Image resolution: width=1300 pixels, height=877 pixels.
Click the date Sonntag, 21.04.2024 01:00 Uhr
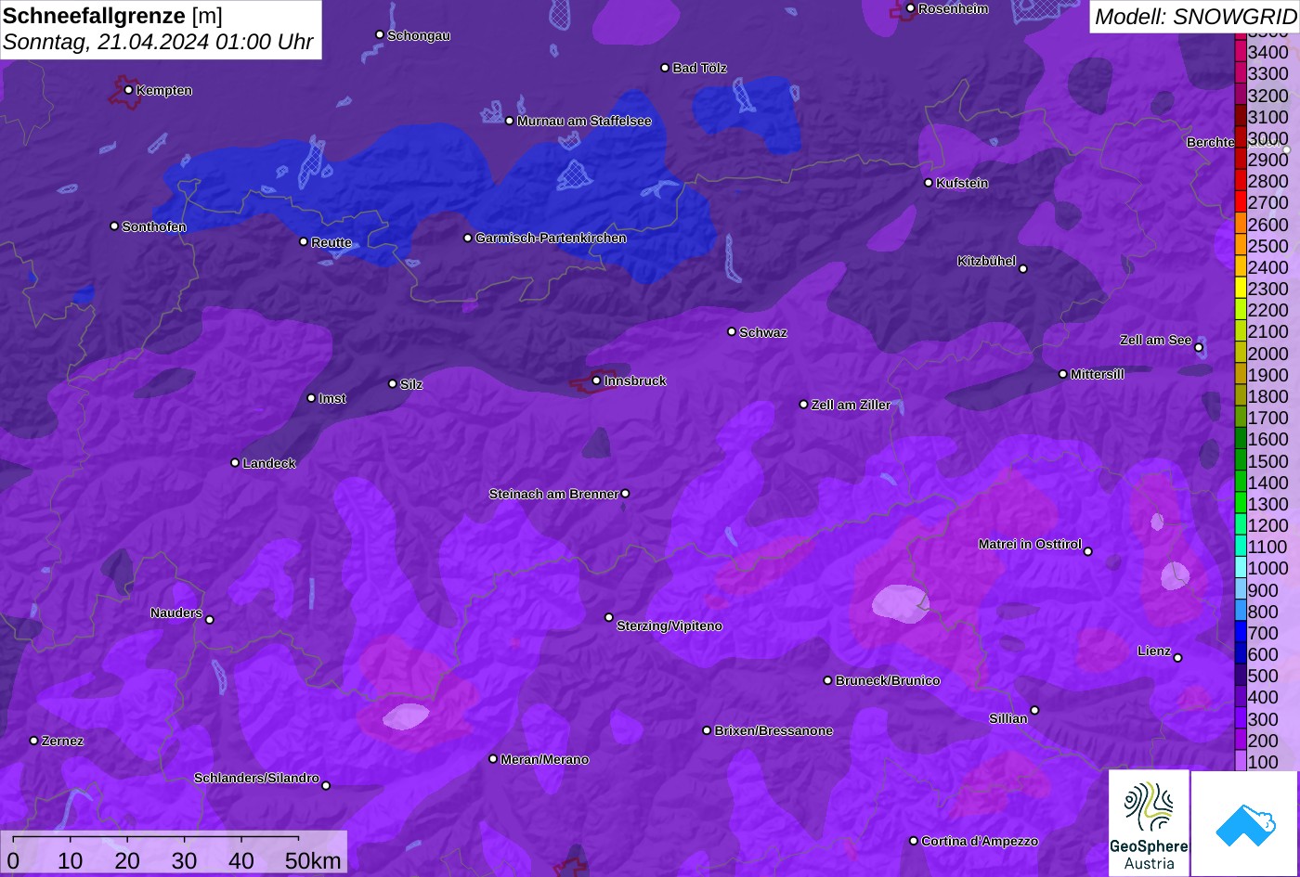click(158, 43)
